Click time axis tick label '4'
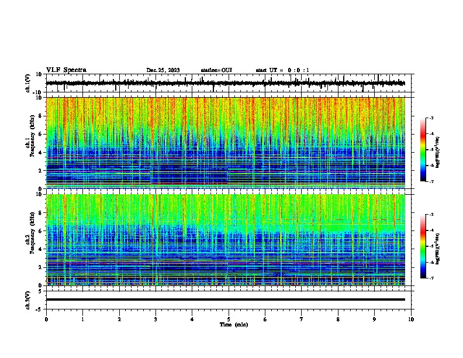Viewport: 463px width, 358px height. pos(192,319)
